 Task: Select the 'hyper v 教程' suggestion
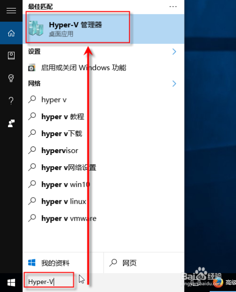click(x=103, y=117)
